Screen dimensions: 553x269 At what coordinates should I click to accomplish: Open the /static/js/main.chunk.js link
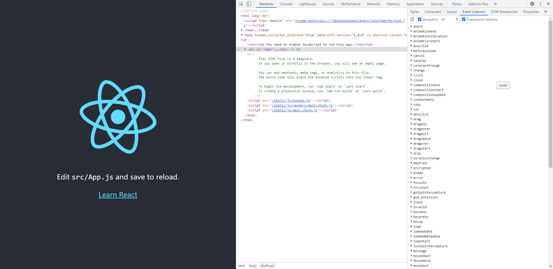[x=295, y=110]
